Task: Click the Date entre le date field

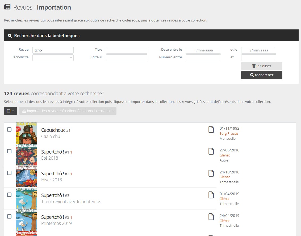Action: pos(203,50)
